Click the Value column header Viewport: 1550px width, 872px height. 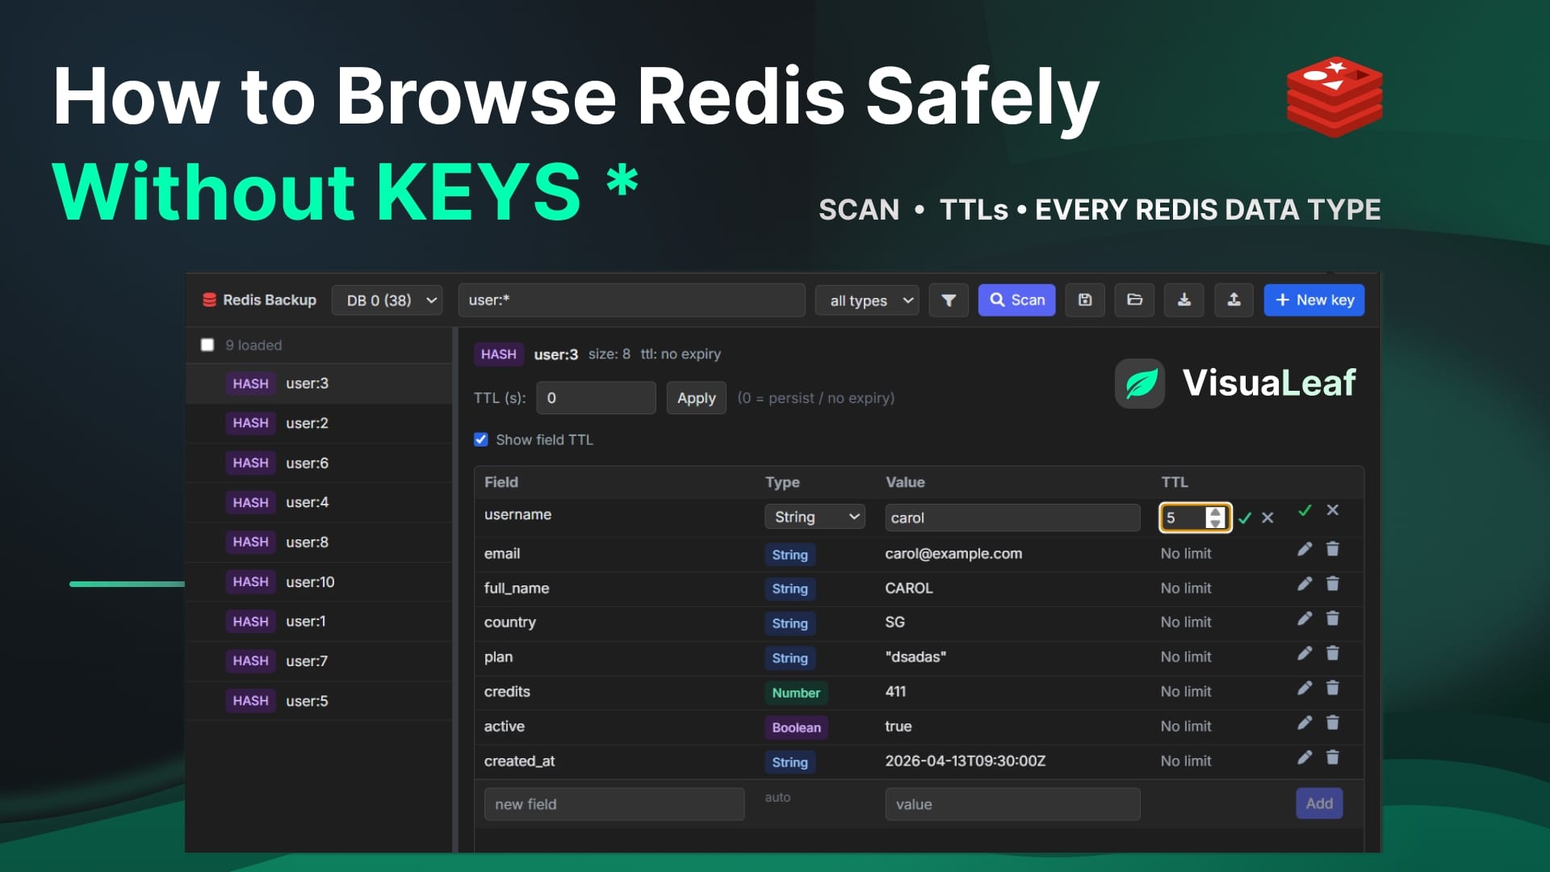(x=905, y=482)
